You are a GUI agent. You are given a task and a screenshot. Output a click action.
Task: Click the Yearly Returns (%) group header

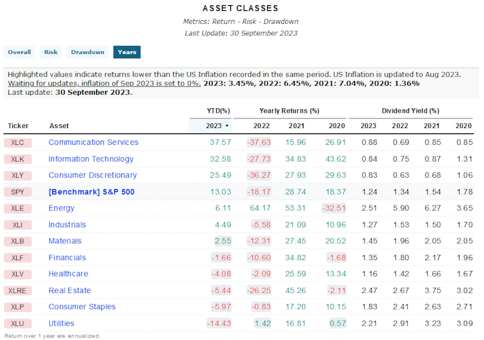(289, 111)
